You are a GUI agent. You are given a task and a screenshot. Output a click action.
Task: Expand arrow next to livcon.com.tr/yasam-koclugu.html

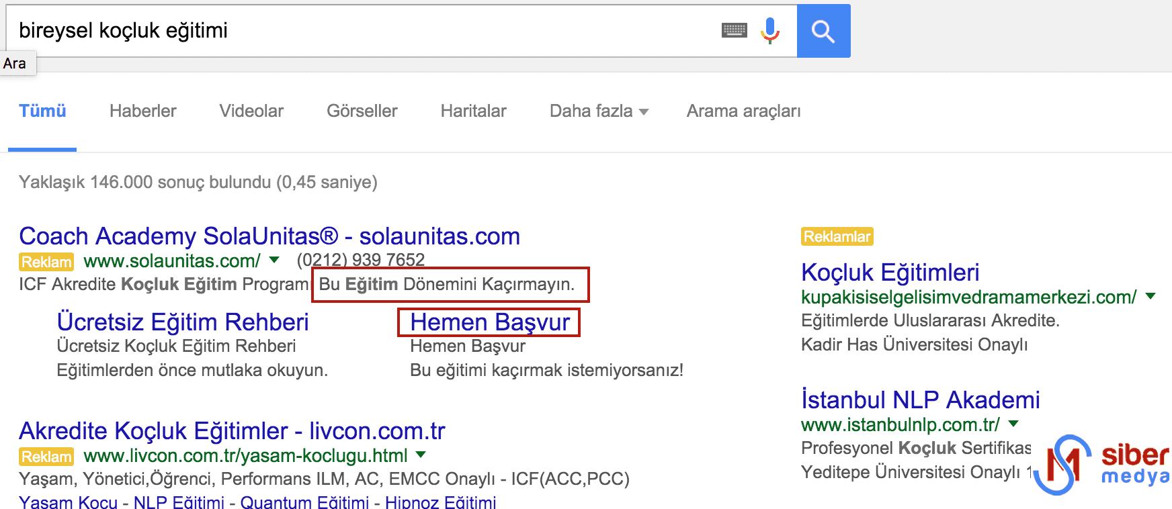click(x=421, y=455)
